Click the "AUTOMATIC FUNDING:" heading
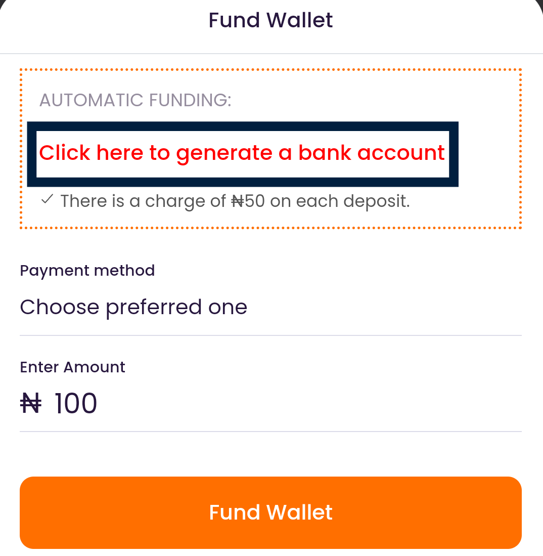The height and width of the screenshot is (556, 543). pyautogui.click(x=135, y=100)
